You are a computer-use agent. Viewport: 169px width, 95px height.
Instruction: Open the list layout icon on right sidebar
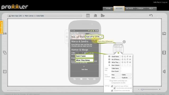[x=164, y=53]
